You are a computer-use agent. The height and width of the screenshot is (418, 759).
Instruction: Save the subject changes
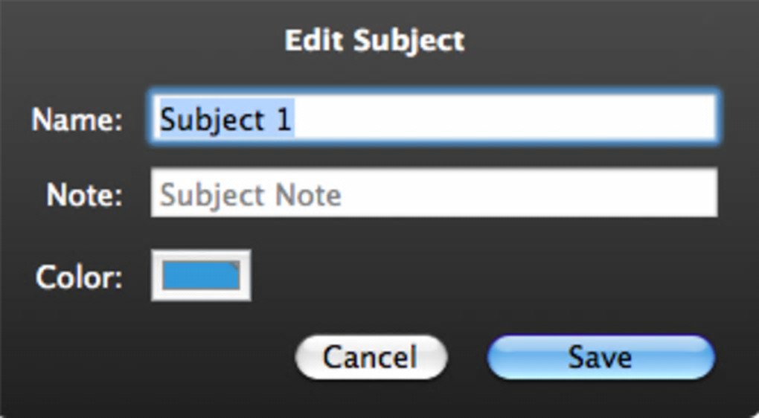click(x=601, y=357)
